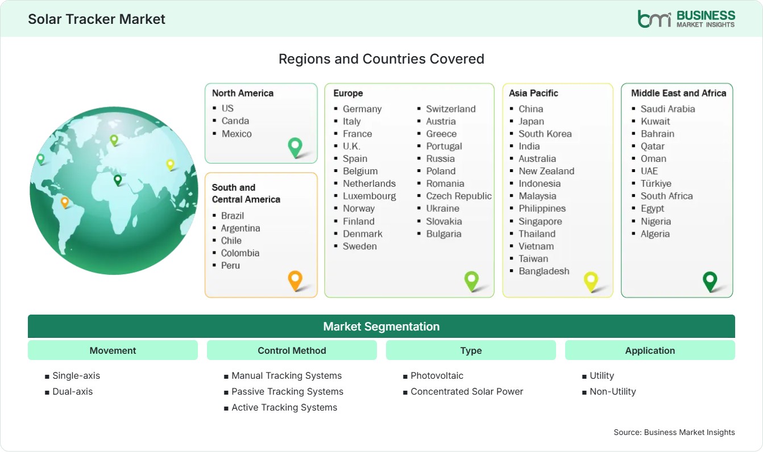Click the light green pin in Europe card

click(471, 281)
